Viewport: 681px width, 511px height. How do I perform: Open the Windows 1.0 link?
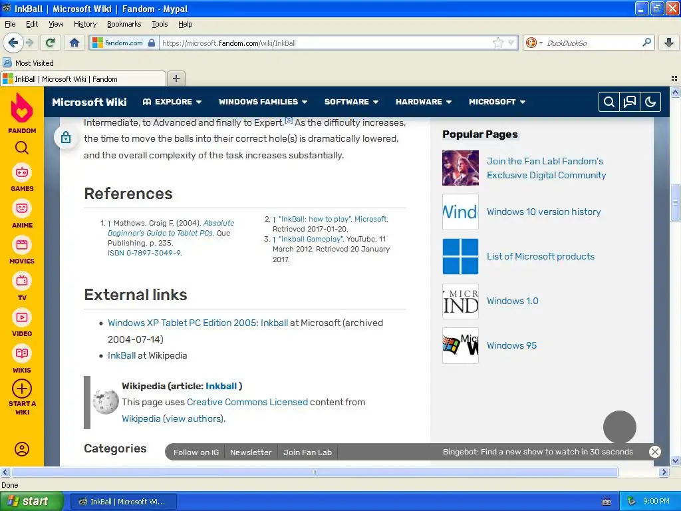513,301
